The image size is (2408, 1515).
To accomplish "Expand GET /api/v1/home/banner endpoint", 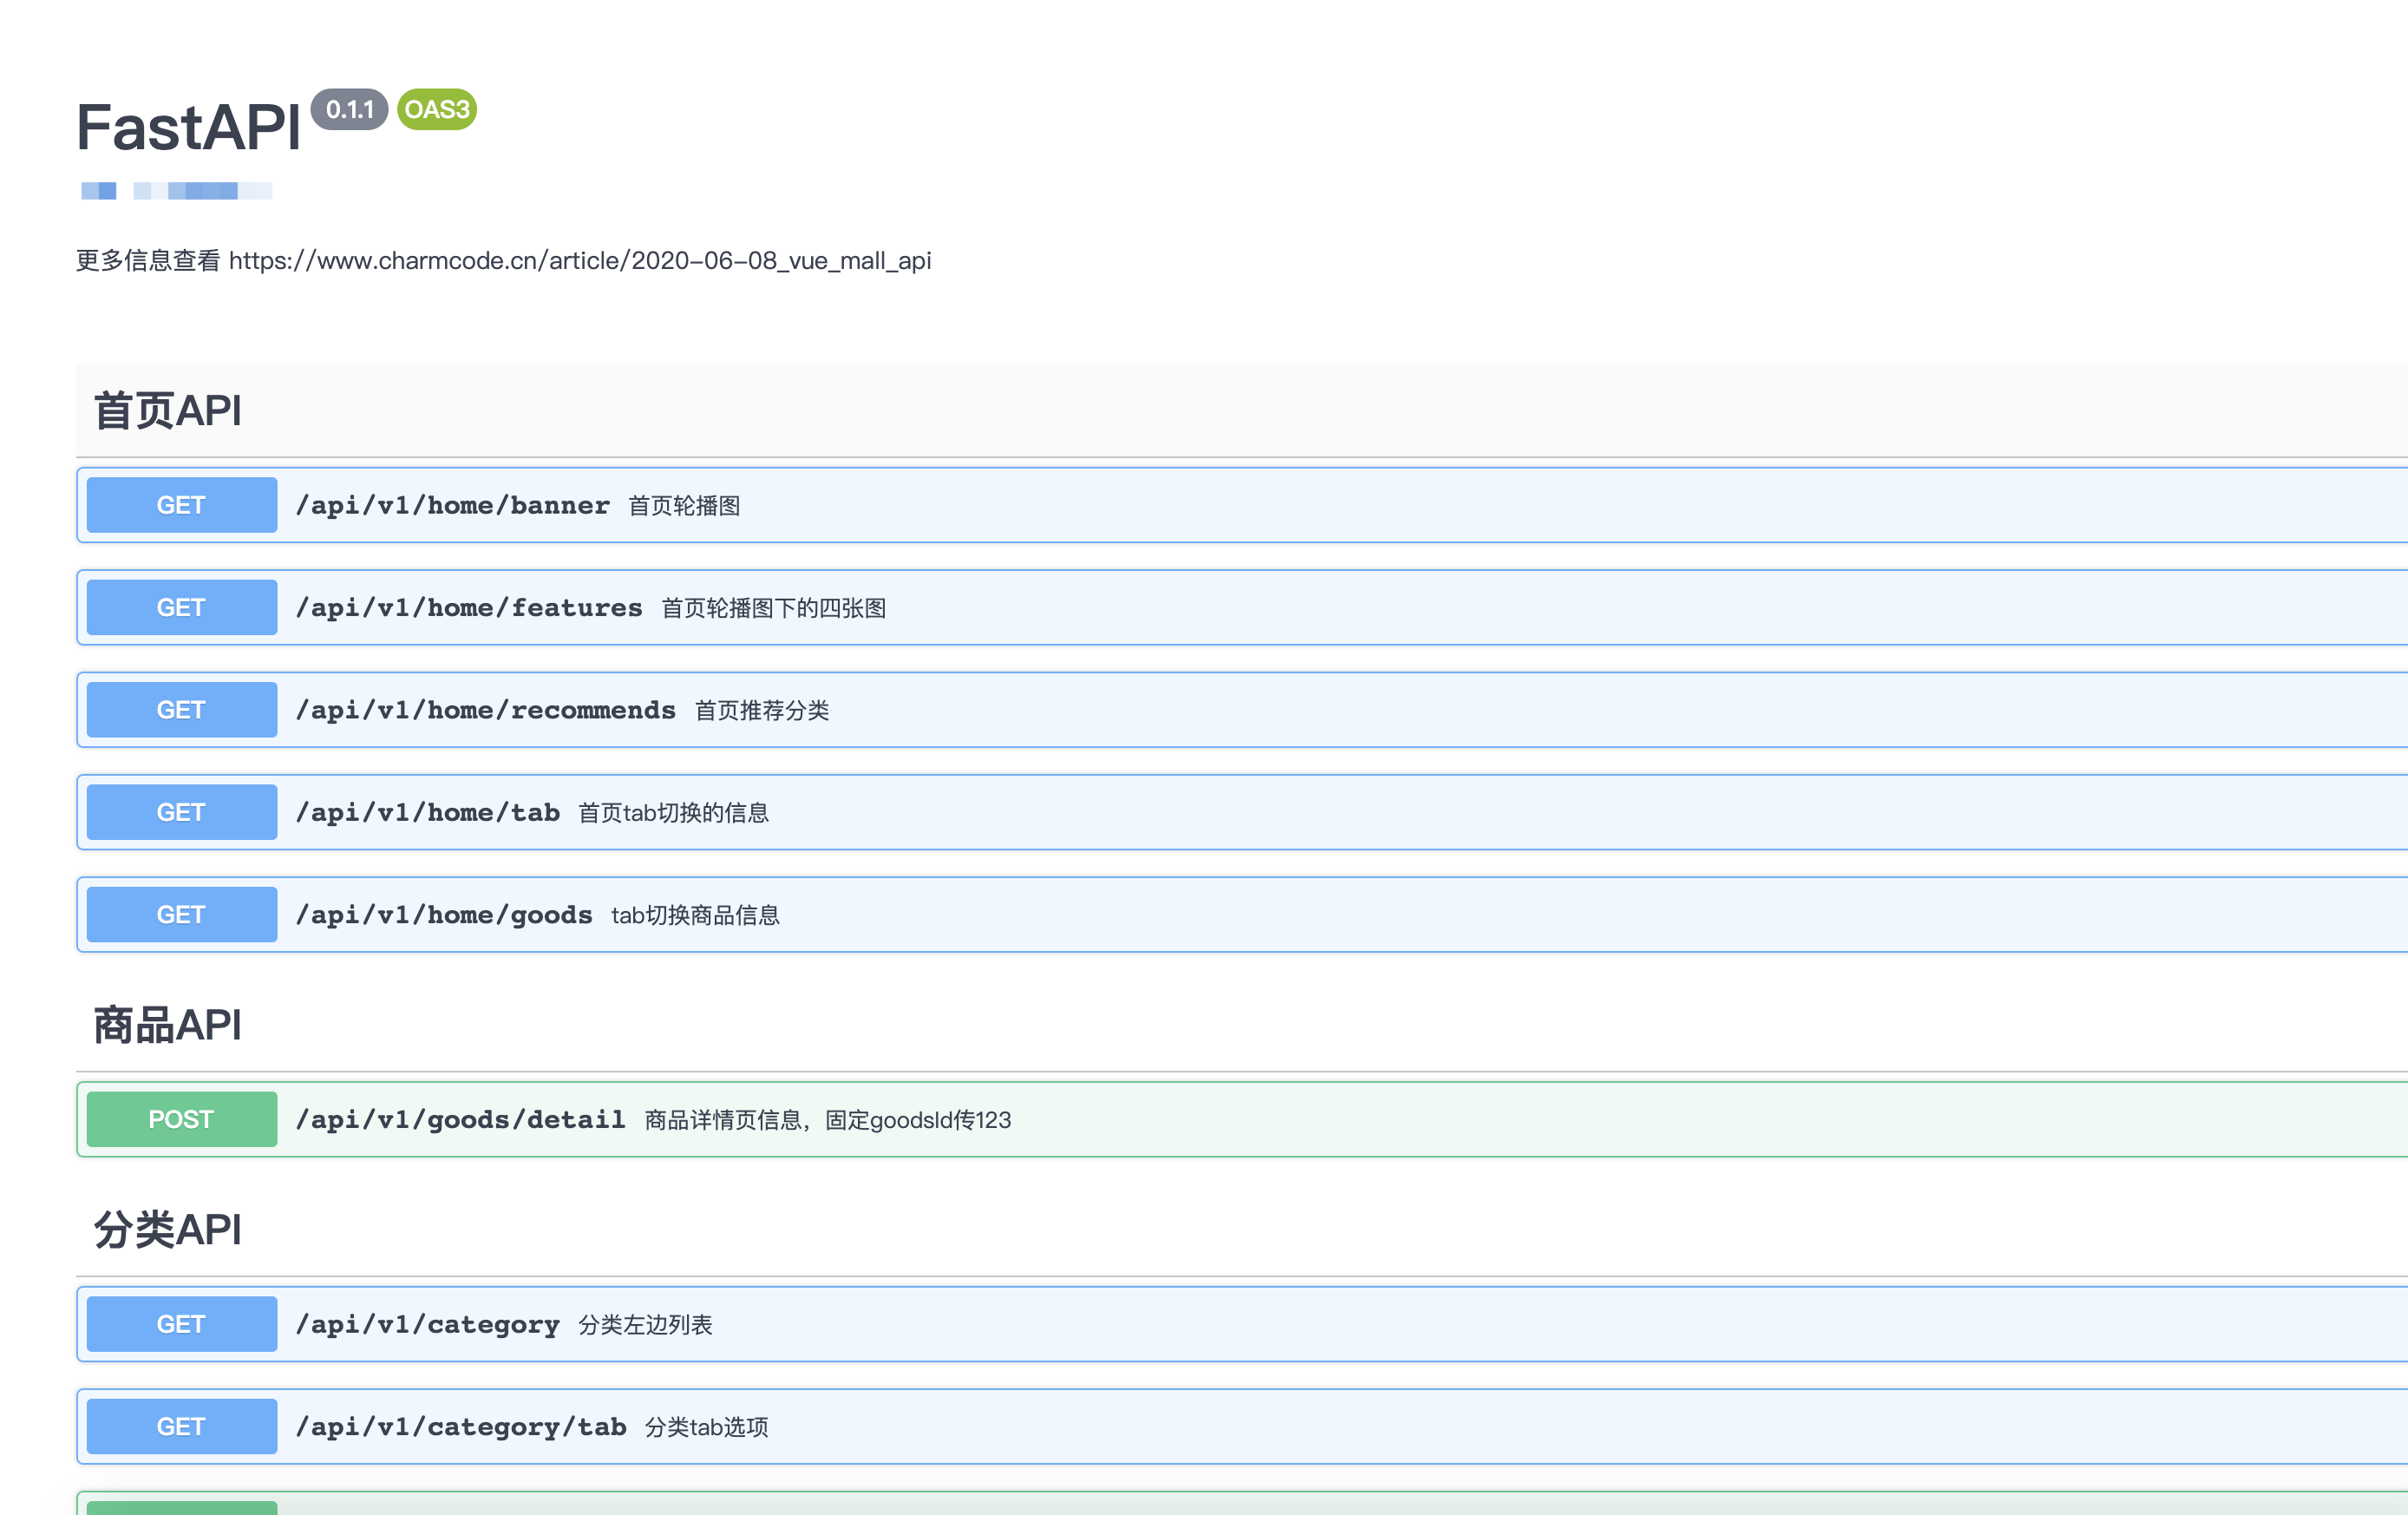I will tap(453, 506).
